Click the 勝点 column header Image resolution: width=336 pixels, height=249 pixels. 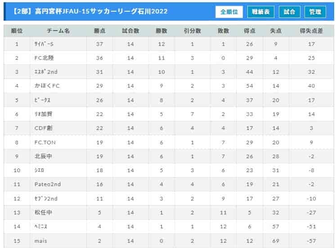pos(100,31)
